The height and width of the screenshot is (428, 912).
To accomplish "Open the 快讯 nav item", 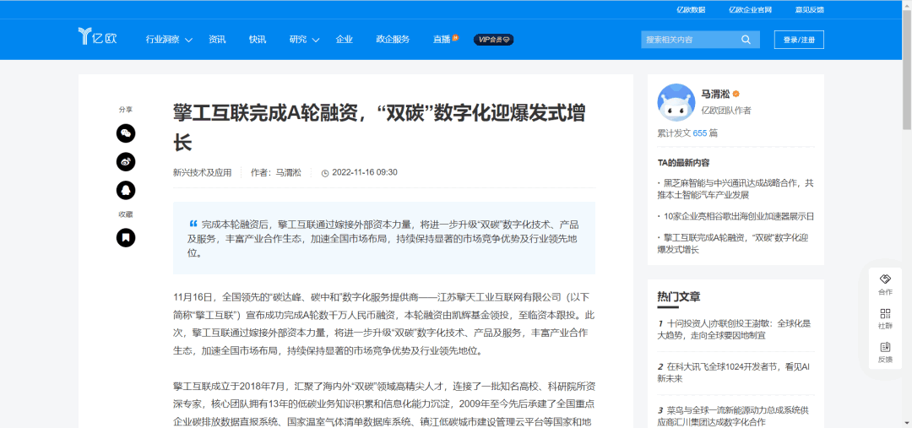I will (258, 40).
